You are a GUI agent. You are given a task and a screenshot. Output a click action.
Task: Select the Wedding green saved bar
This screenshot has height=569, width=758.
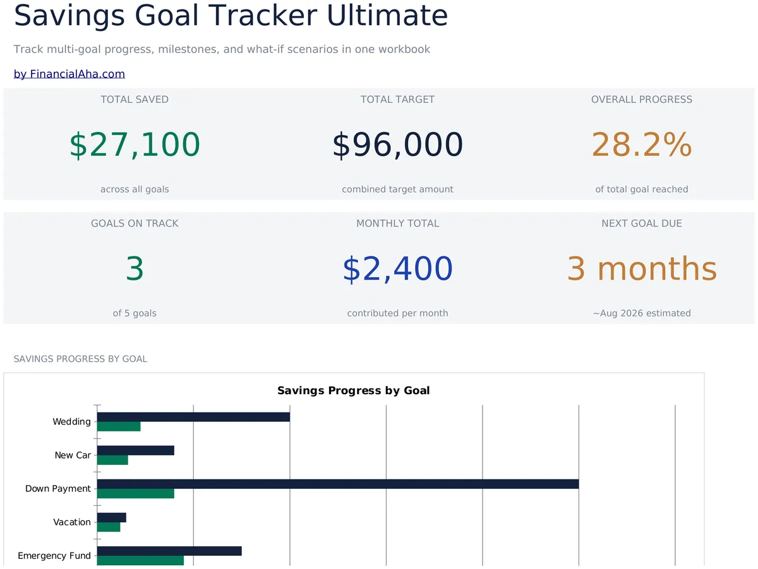click(x=119, y=426)
